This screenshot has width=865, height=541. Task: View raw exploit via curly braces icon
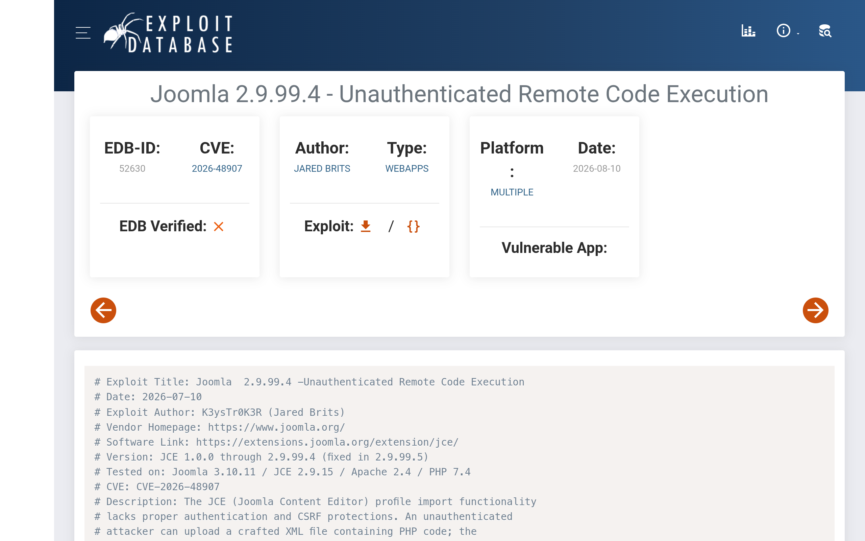point(413,226)
